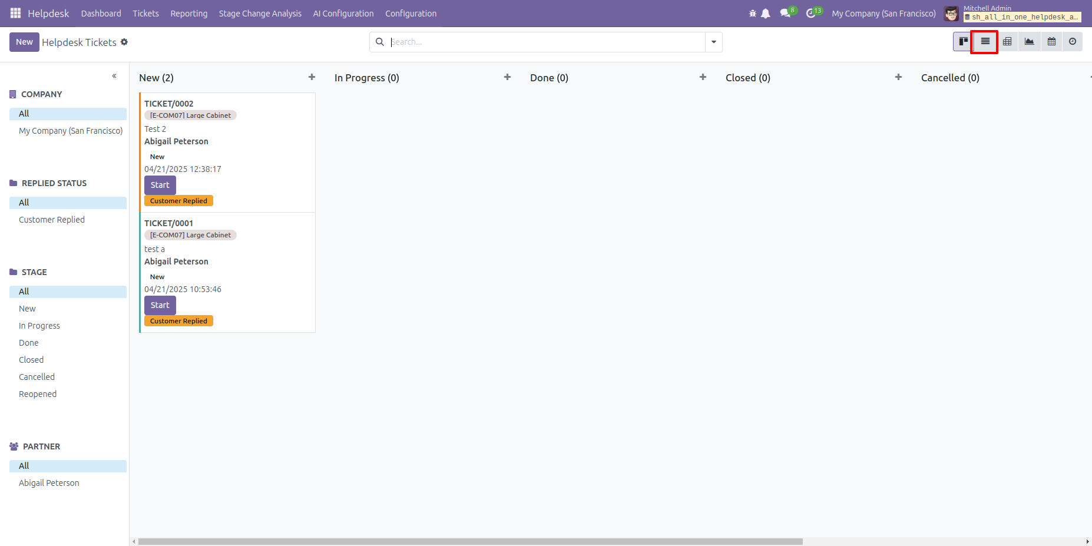Click the Closed (0) column header
Screen dimensions: 1092x546
[x=748, y=78]
